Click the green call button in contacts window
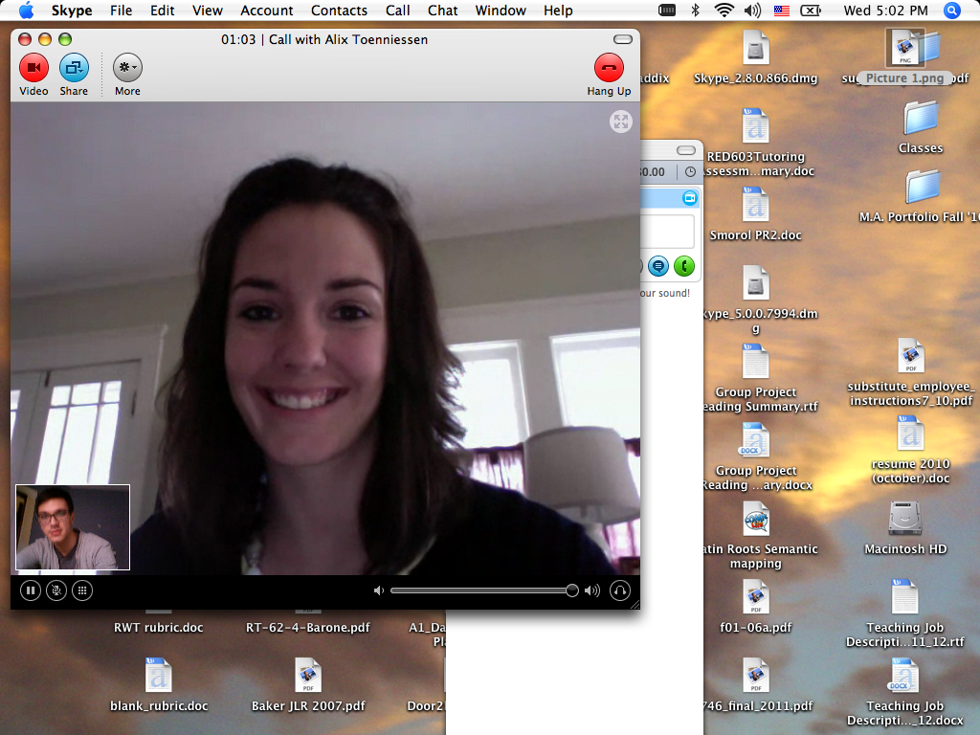 click(x=683, y=266)
